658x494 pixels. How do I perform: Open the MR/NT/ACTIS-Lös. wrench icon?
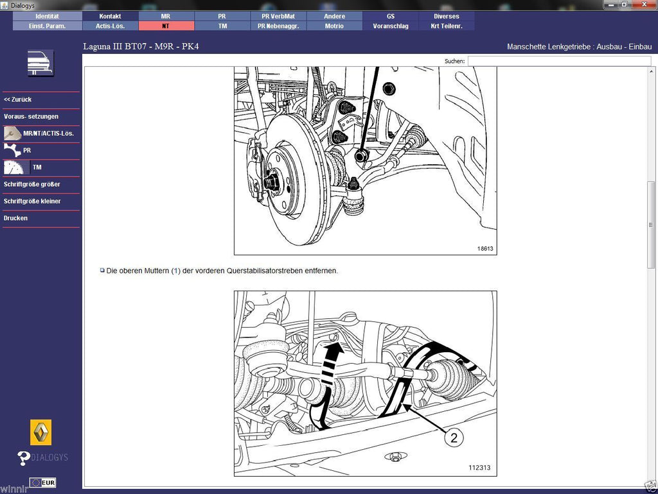[12, 133]
